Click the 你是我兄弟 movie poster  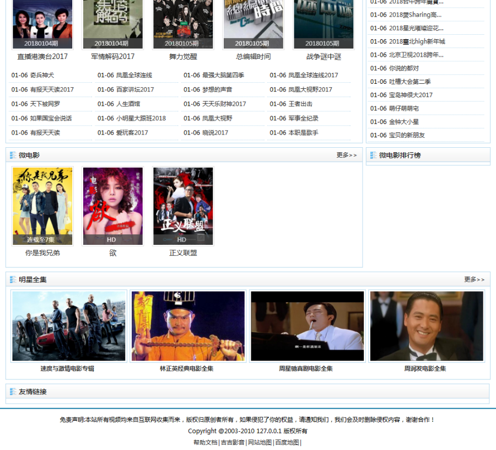pos(41,206)
